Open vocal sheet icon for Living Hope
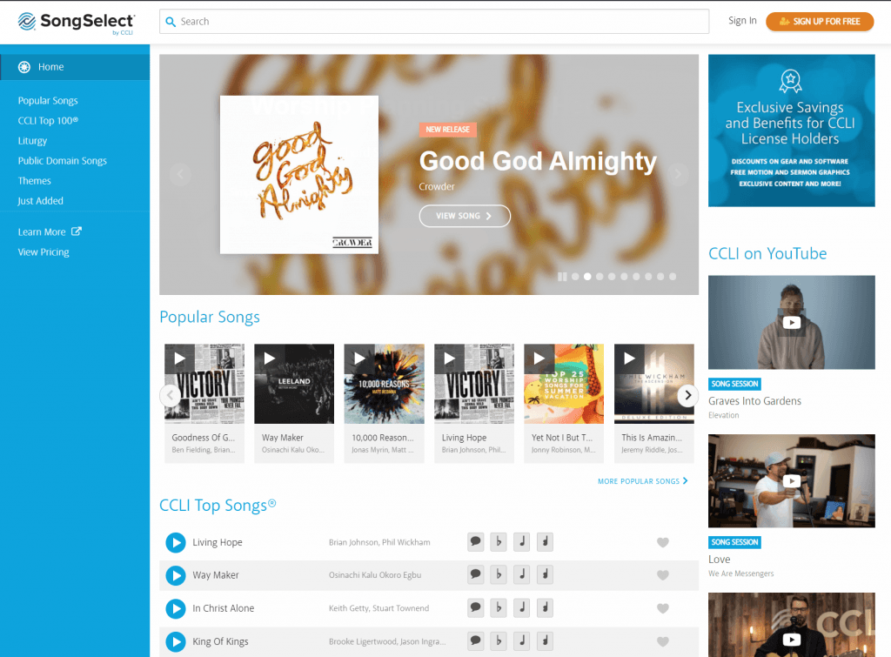The image size is (891, 657). tap(545, 541)
